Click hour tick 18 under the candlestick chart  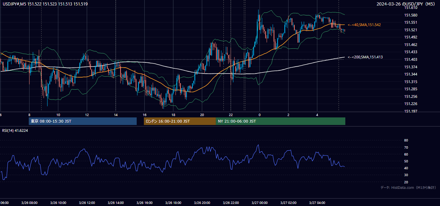pos(173,115)
